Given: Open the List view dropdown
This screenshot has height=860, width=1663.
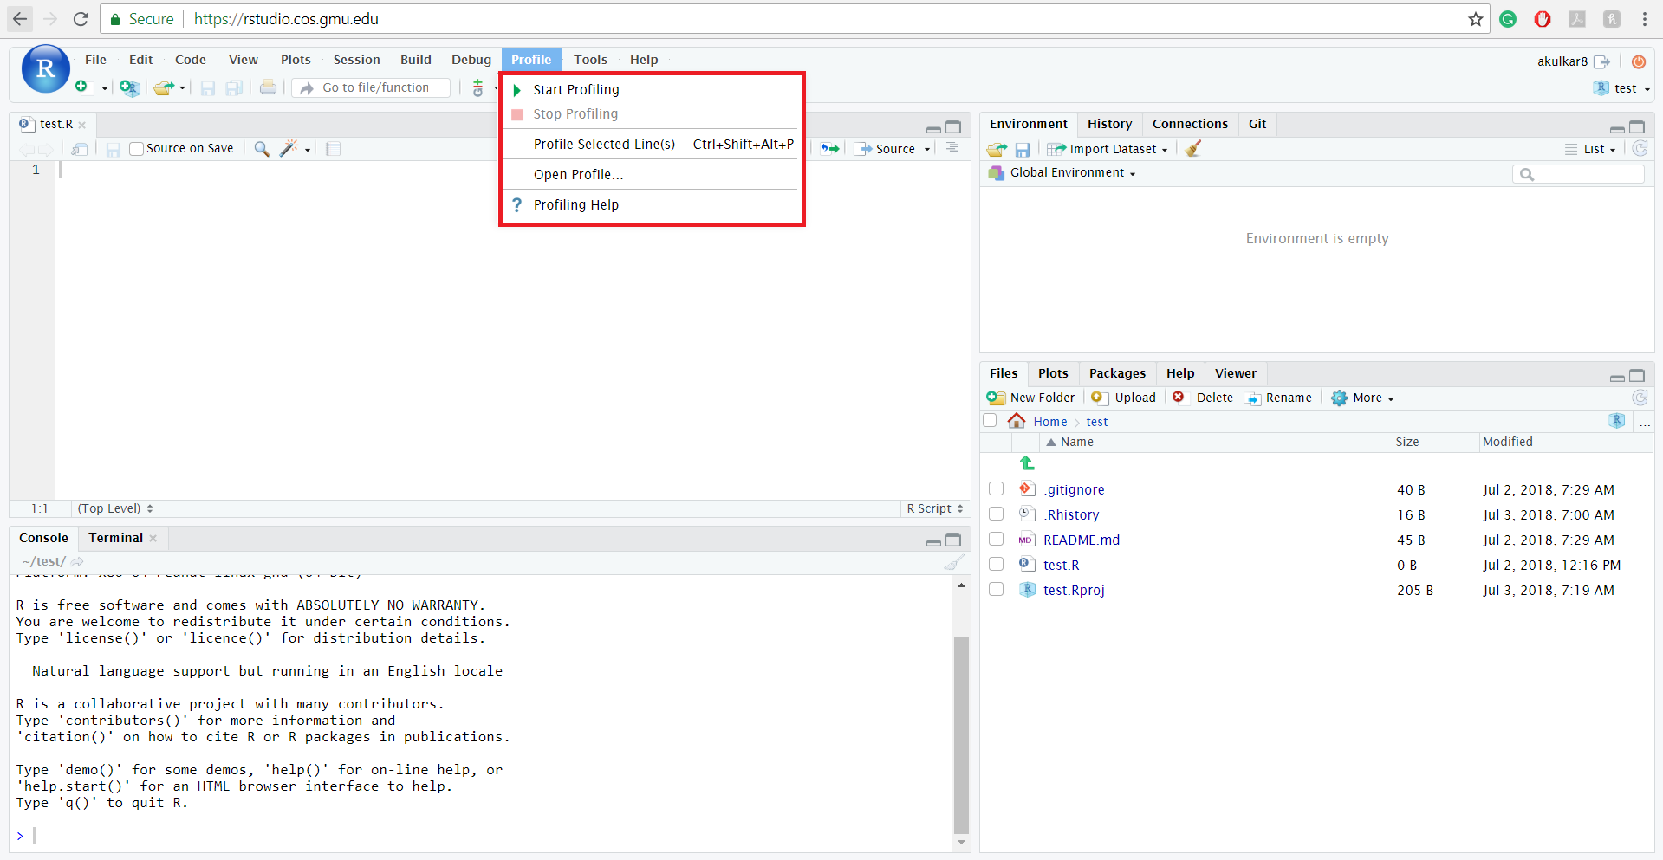Looking at the screenshot, I should pos(1591,149).
